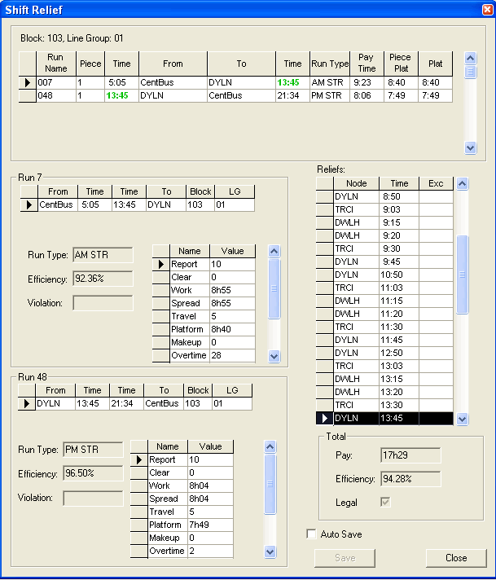The width and height of the screenshot is (496, 580).
Task: Click the Legal checkbox in Total
Action: click(x=385, y=502)
